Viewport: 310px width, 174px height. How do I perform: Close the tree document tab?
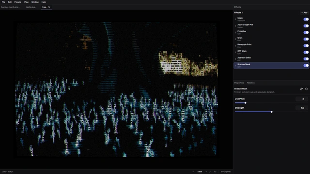coord(49,7)
